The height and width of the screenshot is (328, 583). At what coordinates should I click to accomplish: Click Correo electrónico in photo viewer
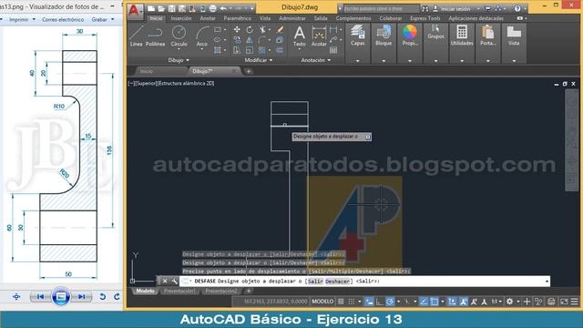coord(63,19)
